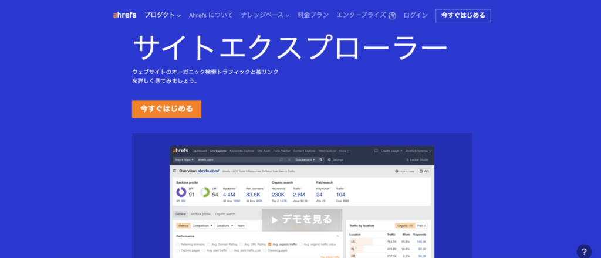Click the open-in-new-tab icon in URL field
This screenshot has height=258, width=601.
[x=281, y=159]
